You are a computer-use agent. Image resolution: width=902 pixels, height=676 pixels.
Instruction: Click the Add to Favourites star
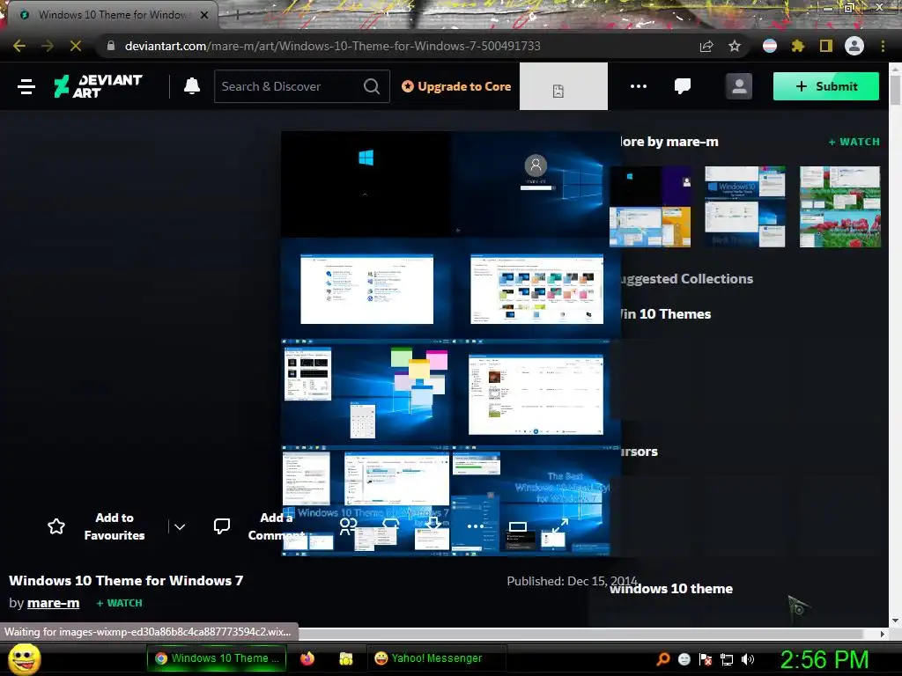pos(56,526)
